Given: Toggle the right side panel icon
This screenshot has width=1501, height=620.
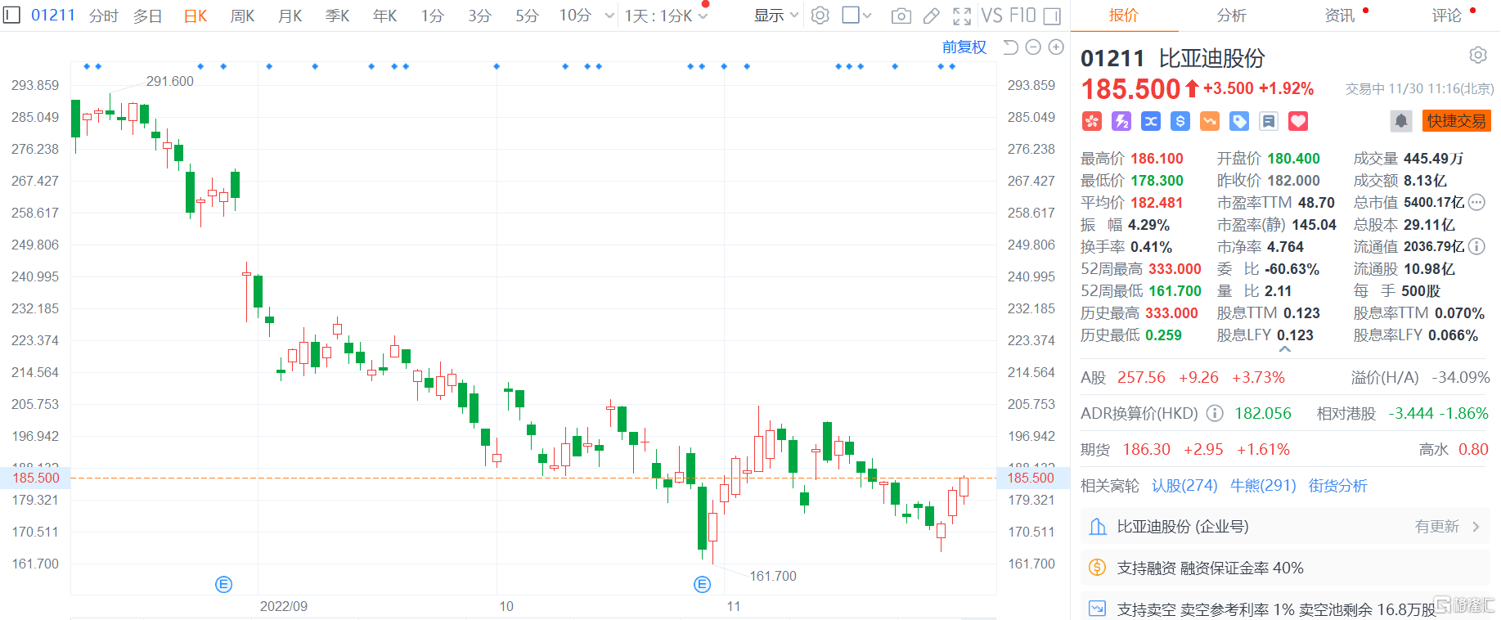Looking at the screenshot, I should (1053, 16).
